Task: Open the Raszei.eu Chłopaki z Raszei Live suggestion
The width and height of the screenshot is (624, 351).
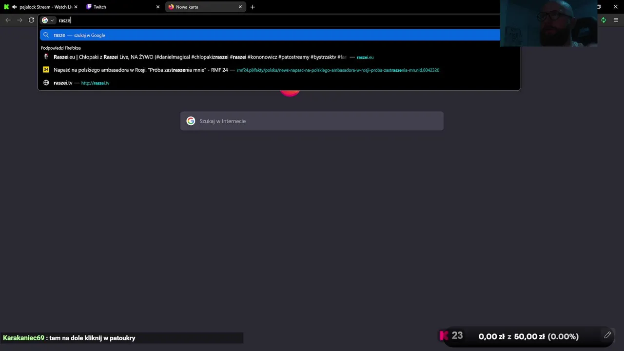Action: pyautogui.click(x=279, y=57)
